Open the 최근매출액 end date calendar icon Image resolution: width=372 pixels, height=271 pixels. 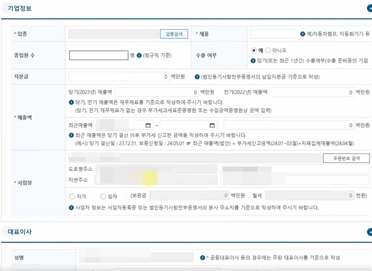212,125
